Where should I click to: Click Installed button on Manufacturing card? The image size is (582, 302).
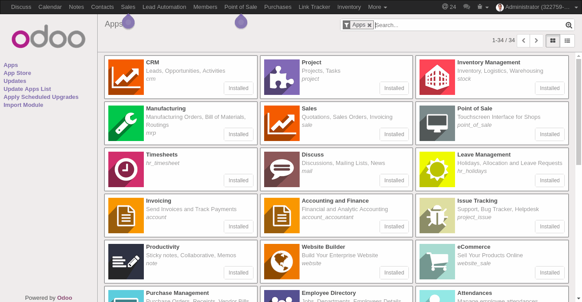[238, 134]
